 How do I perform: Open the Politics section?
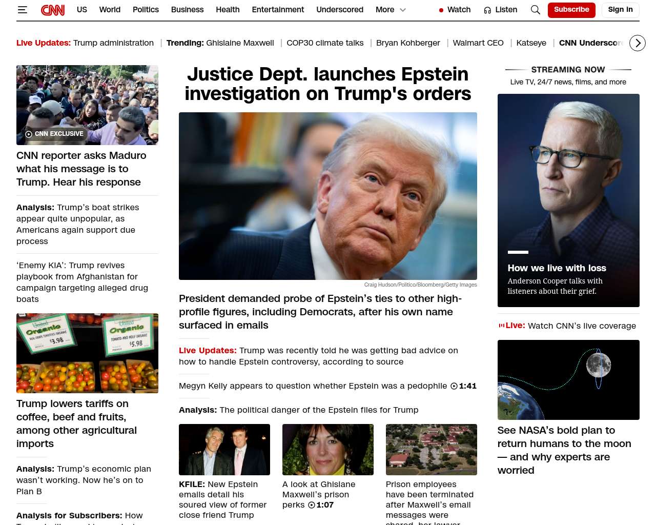[x=146, y=10]
